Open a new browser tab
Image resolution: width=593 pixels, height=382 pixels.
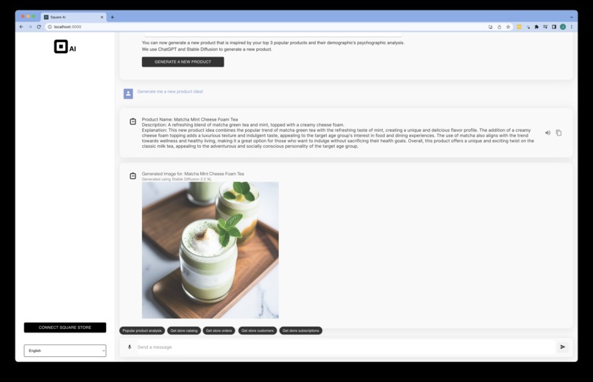click(113, 17)
